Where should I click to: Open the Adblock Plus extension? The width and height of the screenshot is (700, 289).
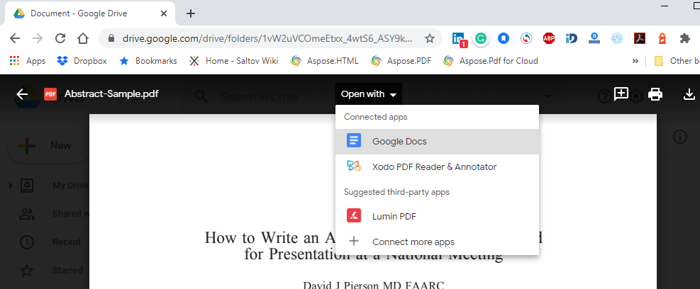(549, 38)
